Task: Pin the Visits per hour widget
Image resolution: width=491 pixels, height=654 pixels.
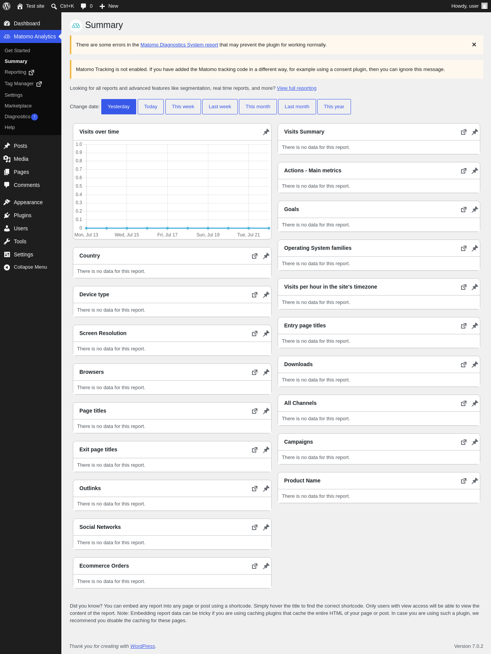Action: click(x=475, y=287)
